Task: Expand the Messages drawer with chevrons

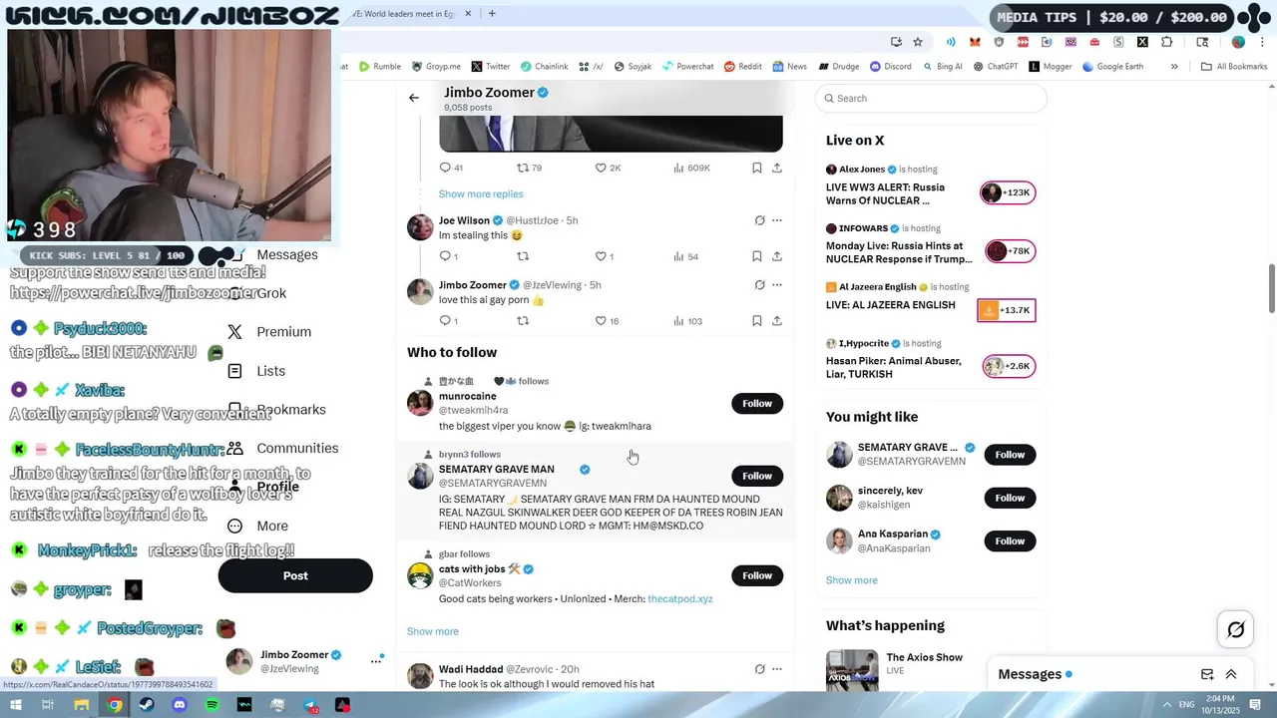Action: (x=1231, y=674)
